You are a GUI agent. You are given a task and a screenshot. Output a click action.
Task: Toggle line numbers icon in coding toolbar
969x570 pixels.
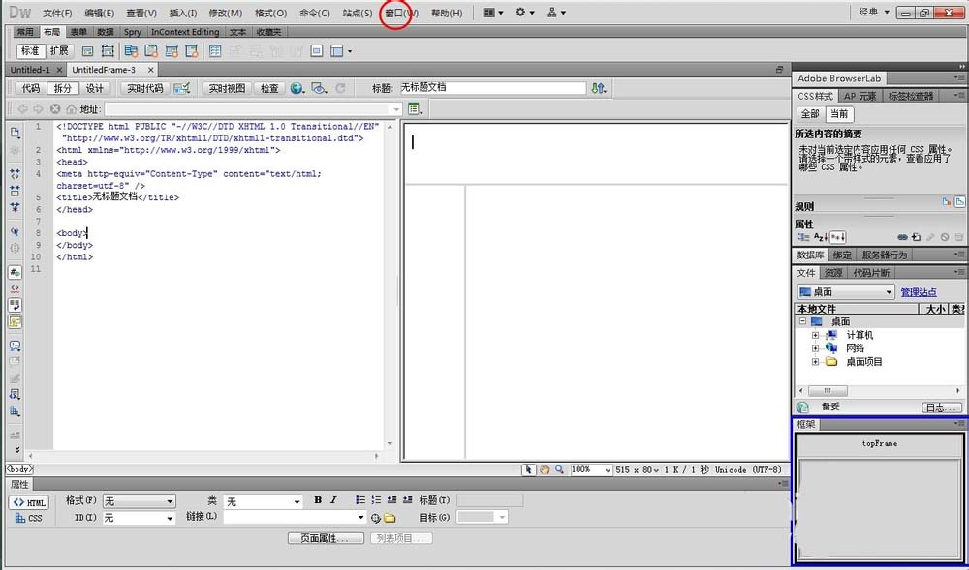point(15,272)
